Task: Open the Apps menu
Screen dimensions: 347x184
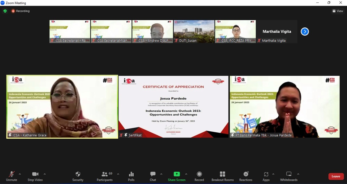Action: 266,176
